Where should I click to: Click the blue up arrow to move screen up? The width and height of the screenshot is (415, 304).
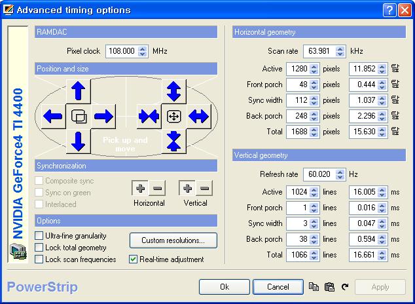[78, 91]
